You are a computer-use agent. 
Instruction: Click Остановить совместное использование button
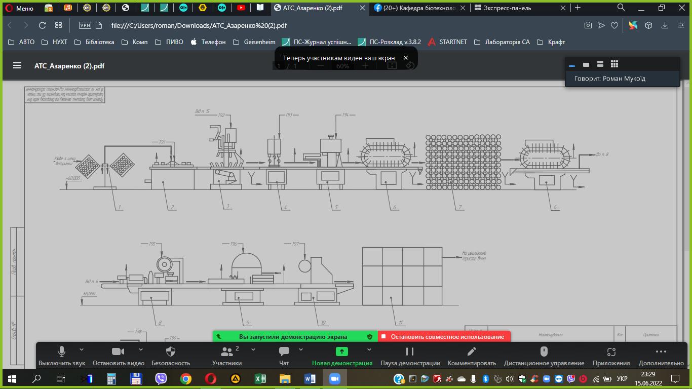coord(444,337)
